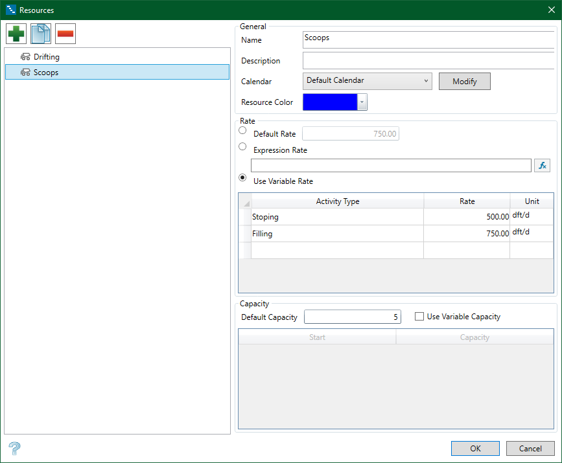Click the green plus add resource icon
Image resolution: width=562 pixels, height=463 pixels.
pyautogui.click(x=16, y=34)
